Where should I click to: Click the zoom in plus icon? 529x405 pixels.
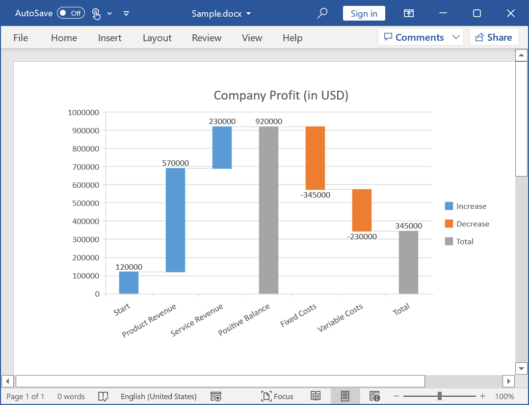[x=483, y=396]
